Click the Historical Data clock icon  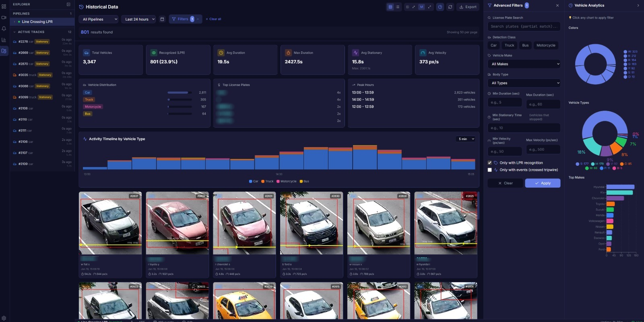[x=81, y=7]
